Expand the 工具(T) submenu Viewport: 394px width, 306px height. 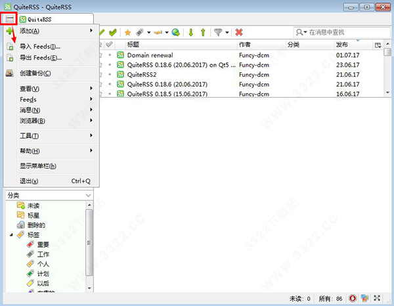(x=58, y=136)
